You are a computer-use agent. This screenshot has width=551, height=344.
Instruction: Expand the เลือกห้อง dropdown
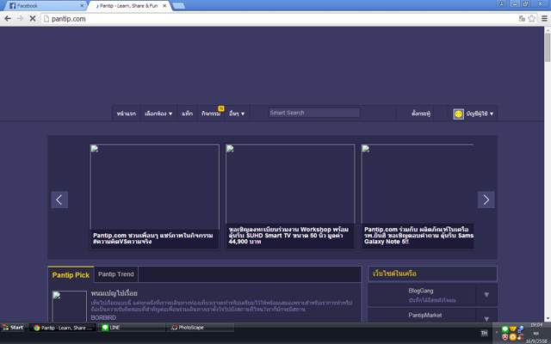point(158,114)
